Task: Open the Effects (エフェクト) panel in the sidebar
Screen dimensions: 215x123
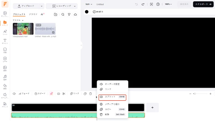Action: pos(5,96)
